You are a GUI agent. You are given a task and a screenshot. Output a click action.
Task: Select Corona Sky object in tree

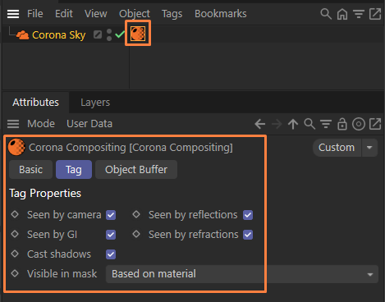[59, 35]
